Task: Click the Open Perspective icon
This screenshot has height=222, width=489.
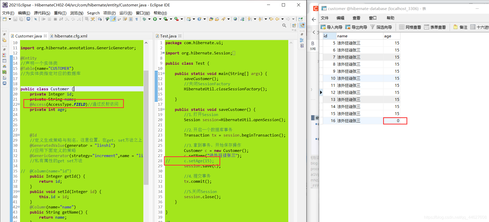Action: tap(294, 25)
